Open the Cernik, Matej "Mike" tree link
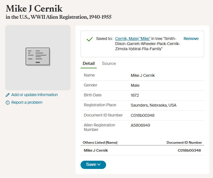 point(132,39)
